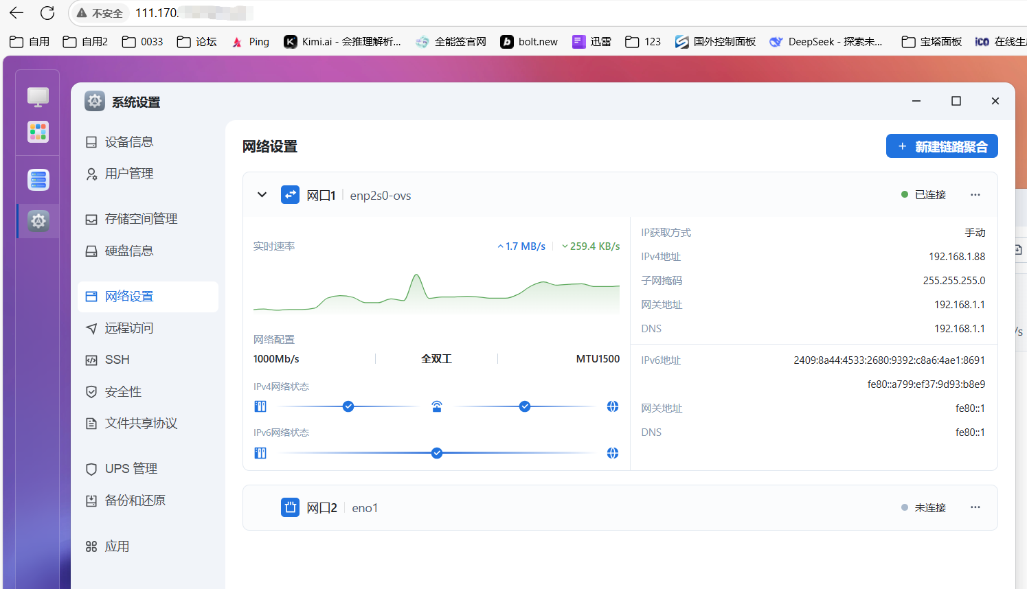1027x589 pixels.
Task: Click the 网口1 blue network swap icon
Action: (x=290, y=195)
